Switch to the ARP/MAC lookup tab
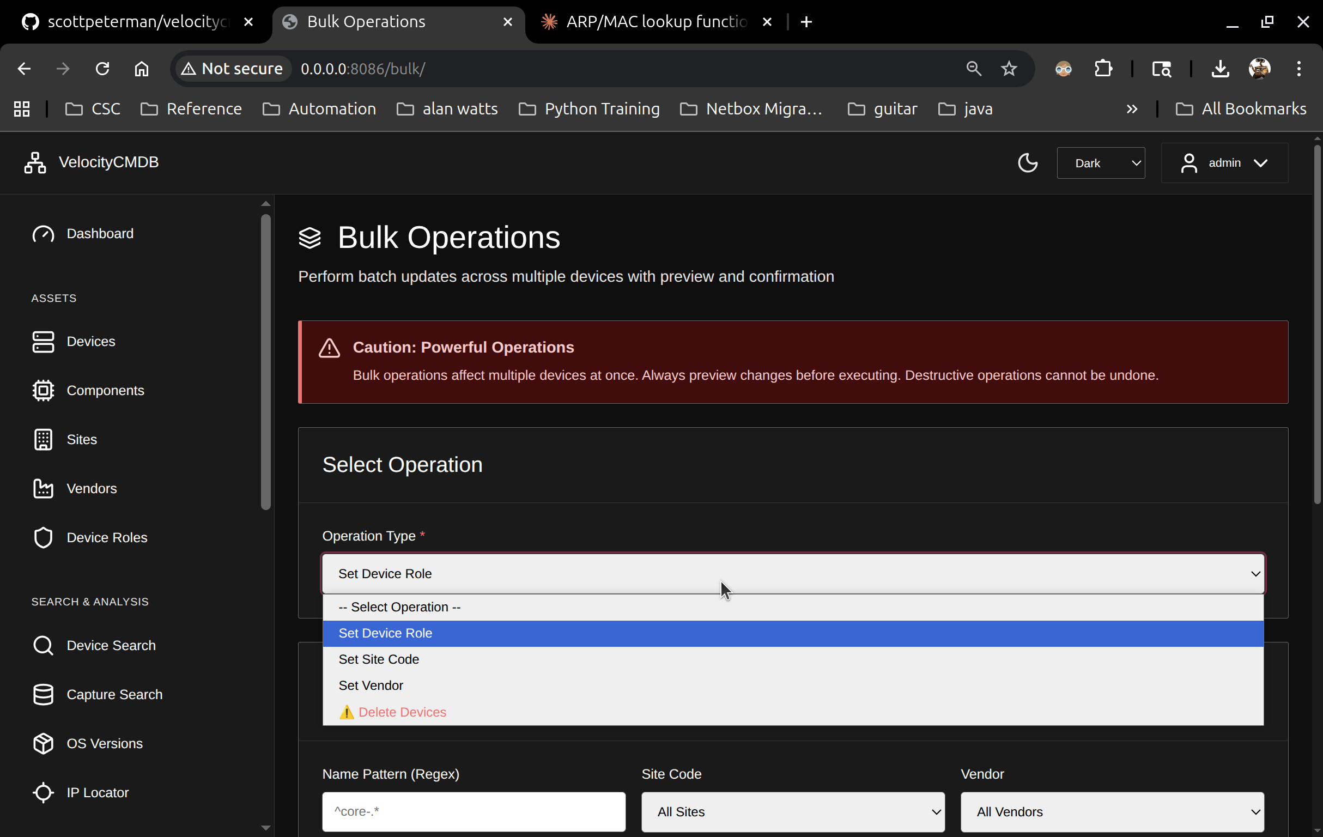 [x=656, y=22]
